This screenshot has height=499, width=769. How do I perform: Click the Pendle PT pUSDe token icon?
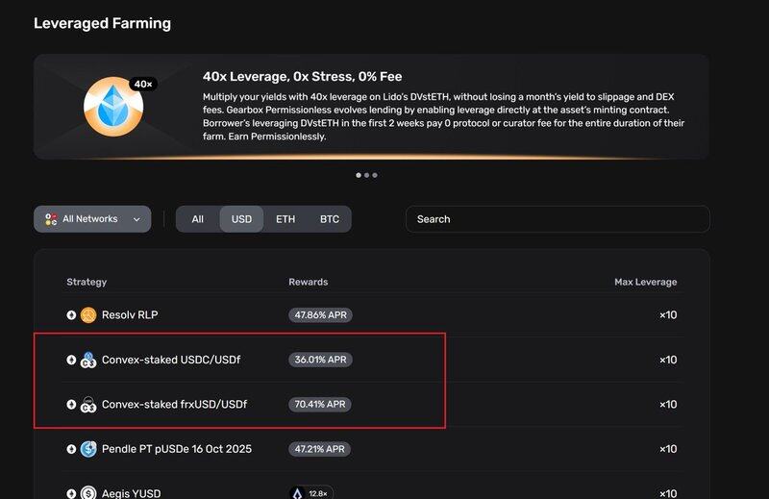pos(88,449)
